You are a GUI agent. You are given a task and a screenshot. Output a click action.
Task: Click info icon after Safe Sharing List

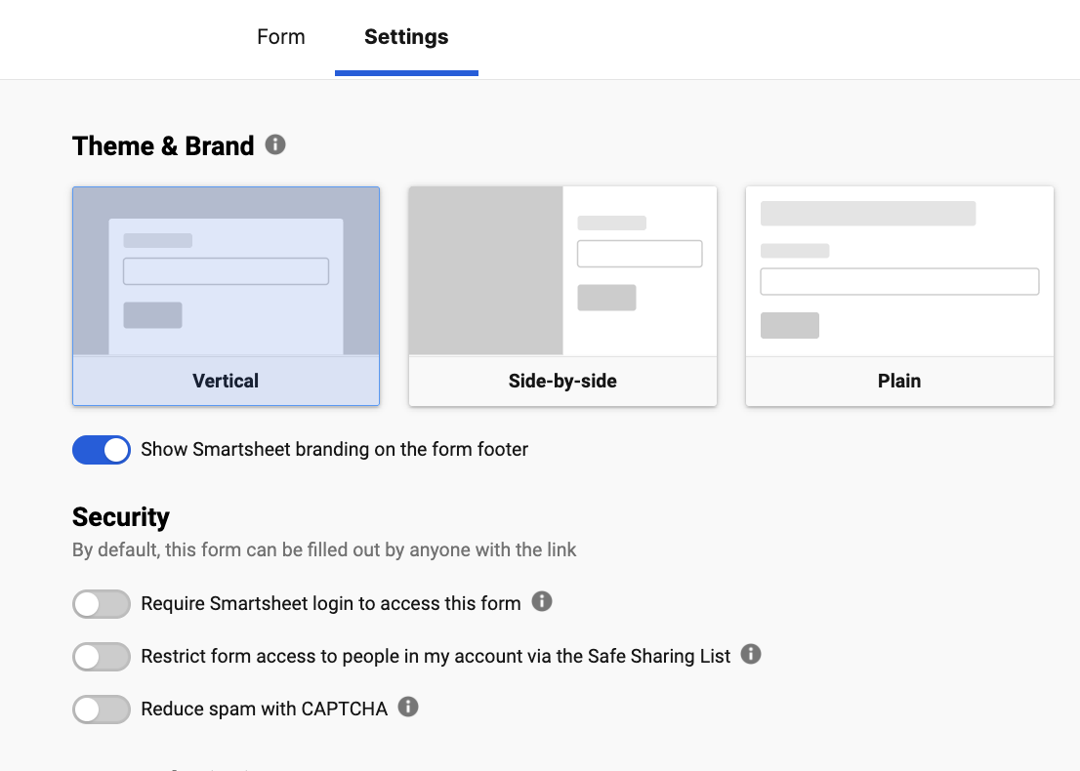point(751,654)
